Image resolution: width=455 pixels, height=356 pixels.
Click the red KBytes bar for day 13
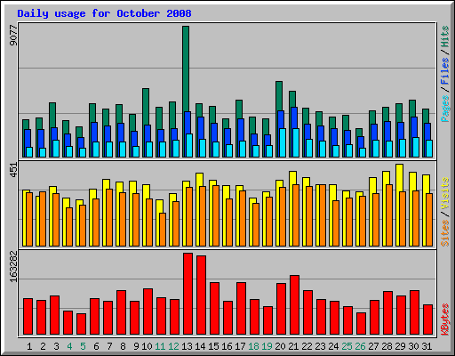(x=188, y=294)
